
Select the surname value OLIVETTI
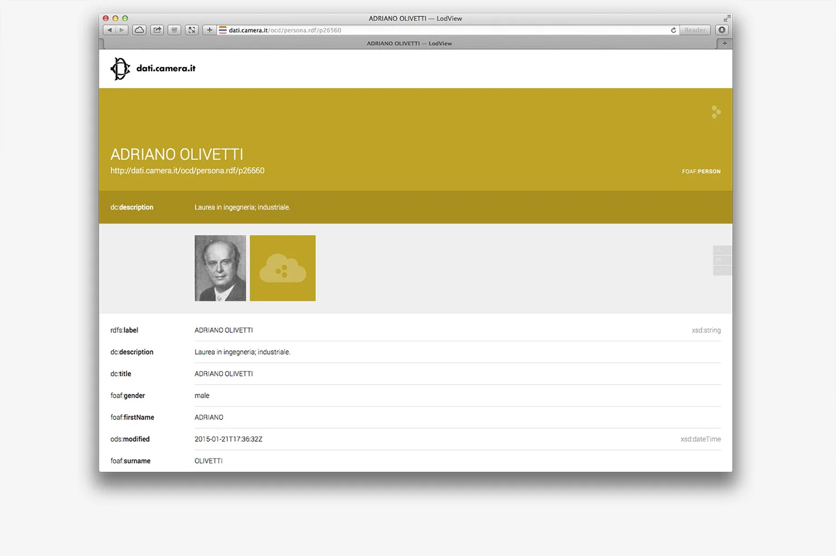tap(208, 461)
